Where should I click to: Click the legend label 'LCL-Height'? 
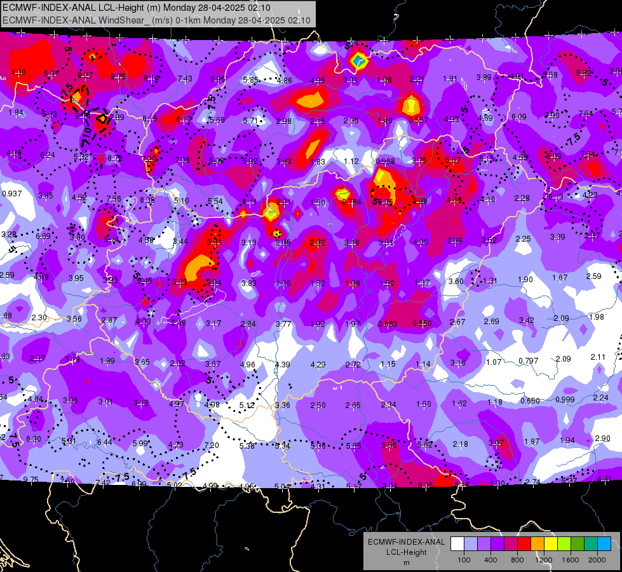click(x=406, y=552)
